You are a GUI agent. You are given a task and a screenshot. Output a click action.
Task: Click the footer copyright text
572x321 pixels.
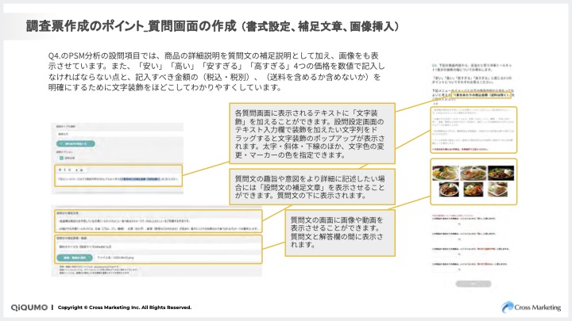(125, 308)
